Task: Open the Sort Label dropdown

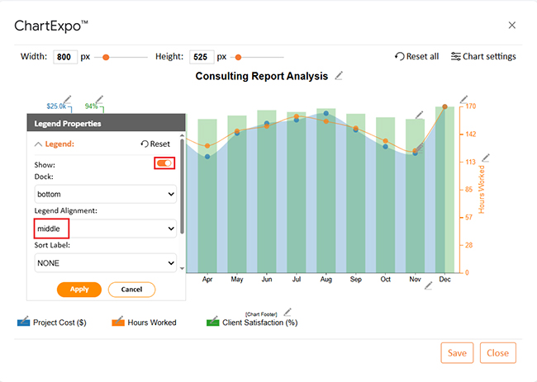Action: click(106, 263)
